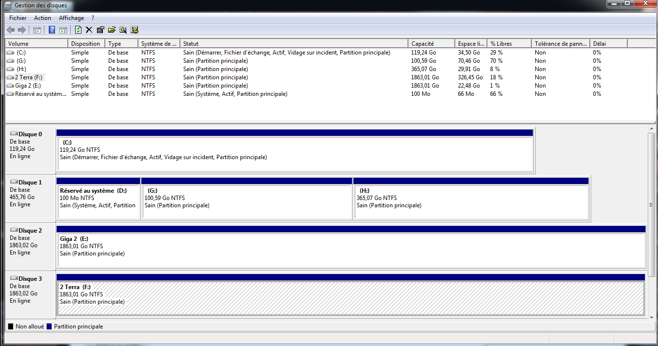Image resolution: width=658 pixels, height=346 pixels.
Task: Click the "Sain (Système, Actif, Partition principale)" list status
Action: (235, 94)
